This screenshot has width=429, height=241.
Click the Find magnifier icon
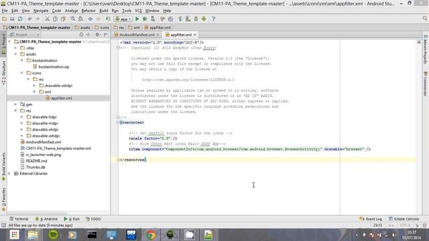click(x=73, y=19)
